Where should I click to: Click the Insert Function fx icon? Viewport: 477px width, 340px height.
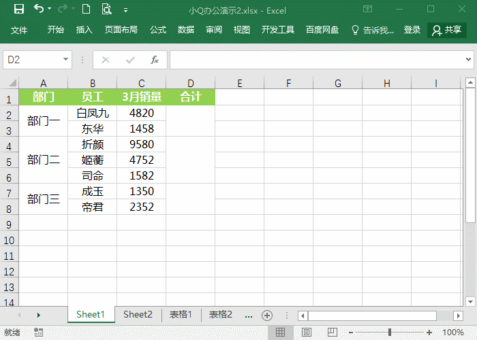point(155,60)
